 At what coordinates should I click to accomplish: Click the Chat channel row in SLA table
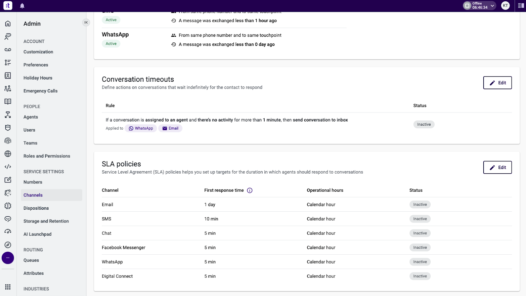307,233
